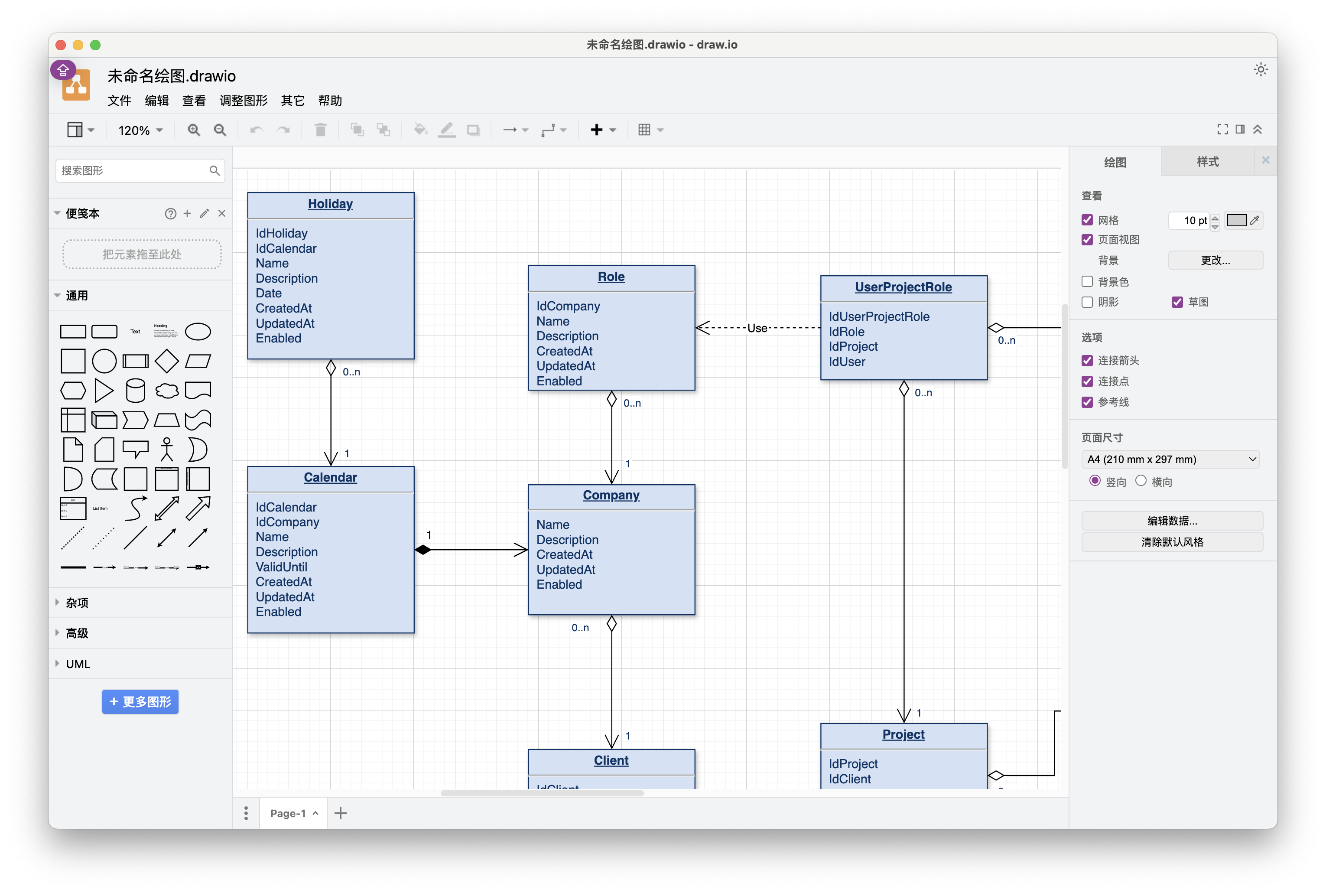Viewport: 1326px width, 893px height.
Task: Enable the 阴影 shadow checkbox
Action: pos(1087,302)
